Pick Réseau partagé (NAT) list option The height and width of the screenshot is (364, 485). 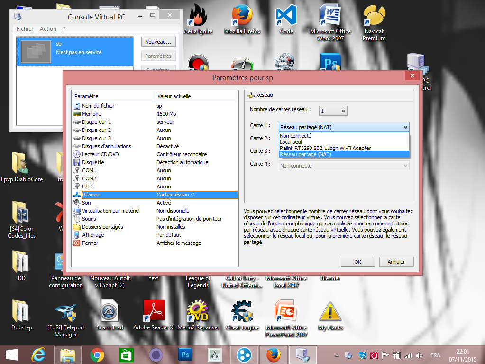(x=344, y=154)
